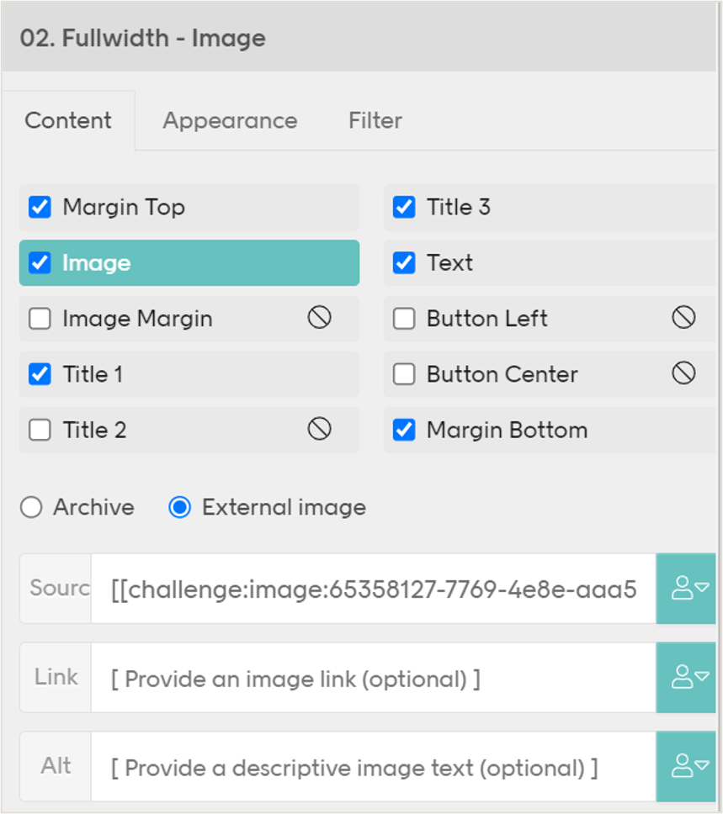
Task: Disable the Margin Bottom checkbox
Action: 403,430
